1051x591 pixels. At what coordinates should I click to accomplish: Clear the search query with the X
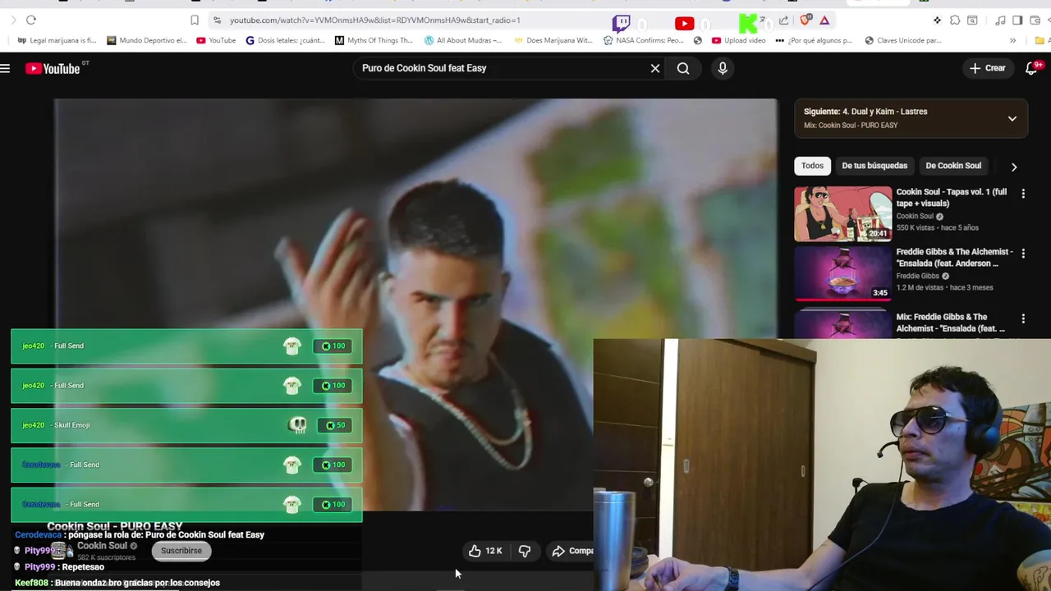pyautogui.click(x=655, y=68)
